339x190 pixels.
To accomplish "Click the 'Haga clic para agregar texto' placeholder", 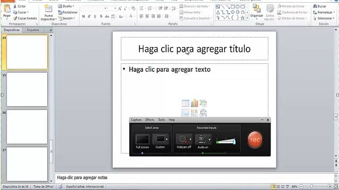I will (169, 69).
